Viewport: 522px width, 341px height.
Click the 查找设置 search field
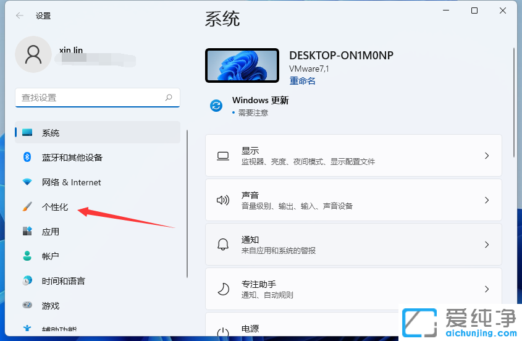pyautogui.click(x=98, y=98)
